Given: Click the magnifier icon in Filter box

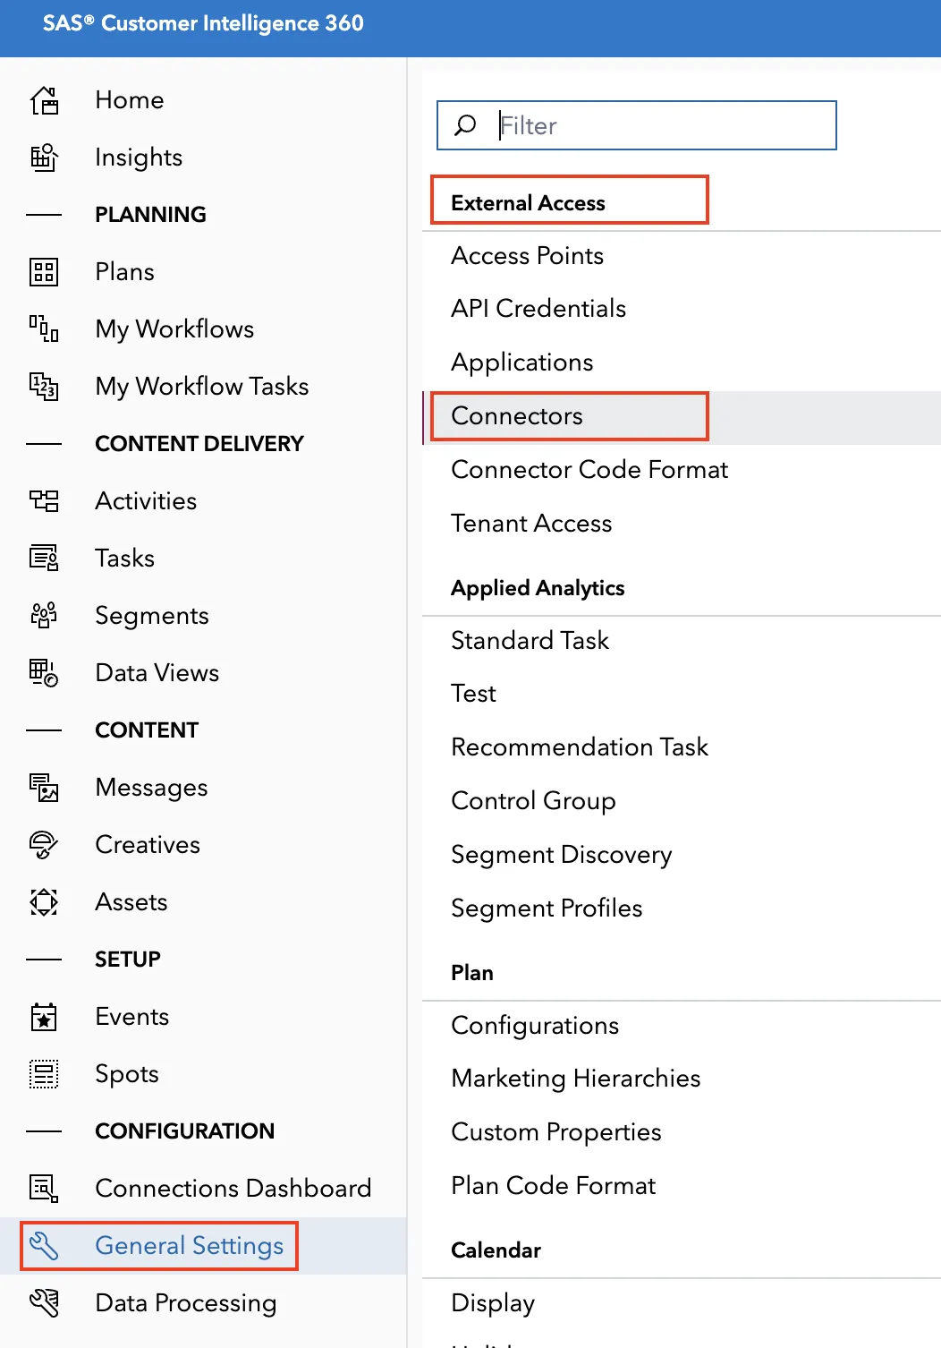Looking at the screenshot, I should (465, 125).
